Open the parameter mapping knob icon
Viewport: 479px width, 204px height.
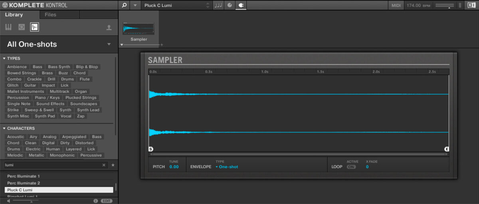(230, 6)
